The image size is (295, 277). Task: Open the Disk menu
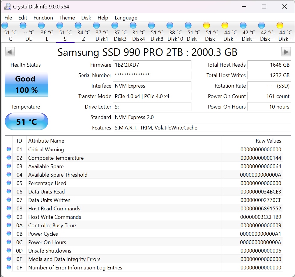[x=86, y=18]
